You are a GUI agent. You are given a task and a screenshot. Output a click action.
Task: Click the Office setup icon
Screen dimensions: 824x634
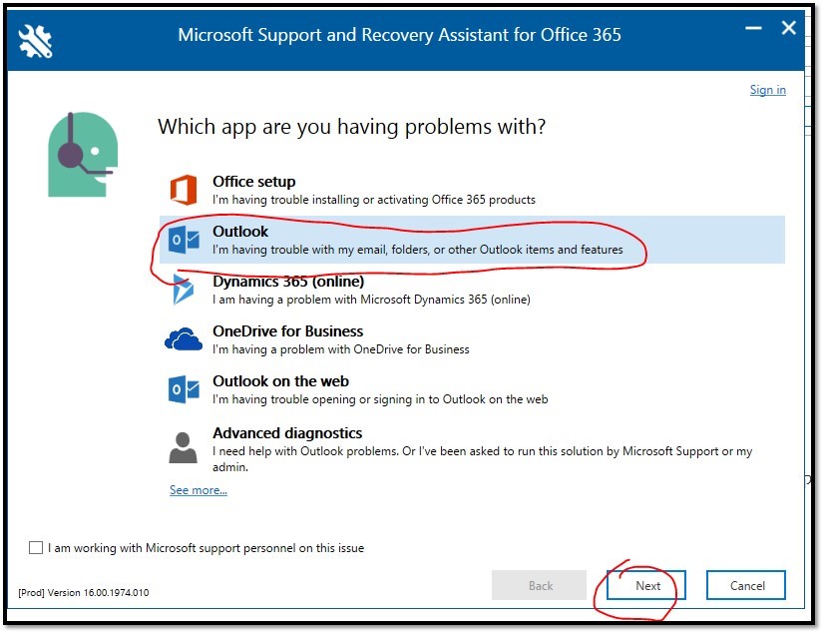[x=183, y=190]
